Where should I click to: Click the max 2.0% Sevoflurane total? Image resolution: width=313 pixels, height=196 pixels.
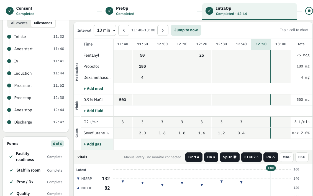point(301,133)
